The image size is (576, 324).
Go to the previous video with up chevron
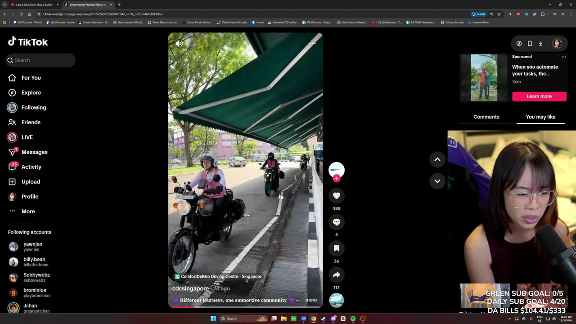tap(437, 159)
